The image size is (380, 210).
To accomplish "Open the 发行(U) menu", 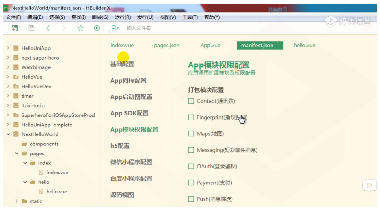I will 145,17.
